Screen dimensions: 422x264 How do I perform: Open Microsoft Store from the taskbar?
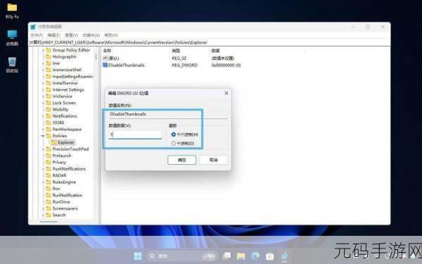tap(269, 256)
